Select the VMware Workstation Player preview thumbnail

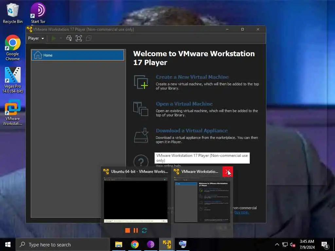point(202,200)
